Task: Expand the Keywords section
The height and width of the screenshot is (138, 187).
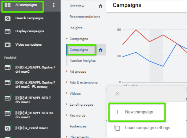Action: tap(67, 115)
